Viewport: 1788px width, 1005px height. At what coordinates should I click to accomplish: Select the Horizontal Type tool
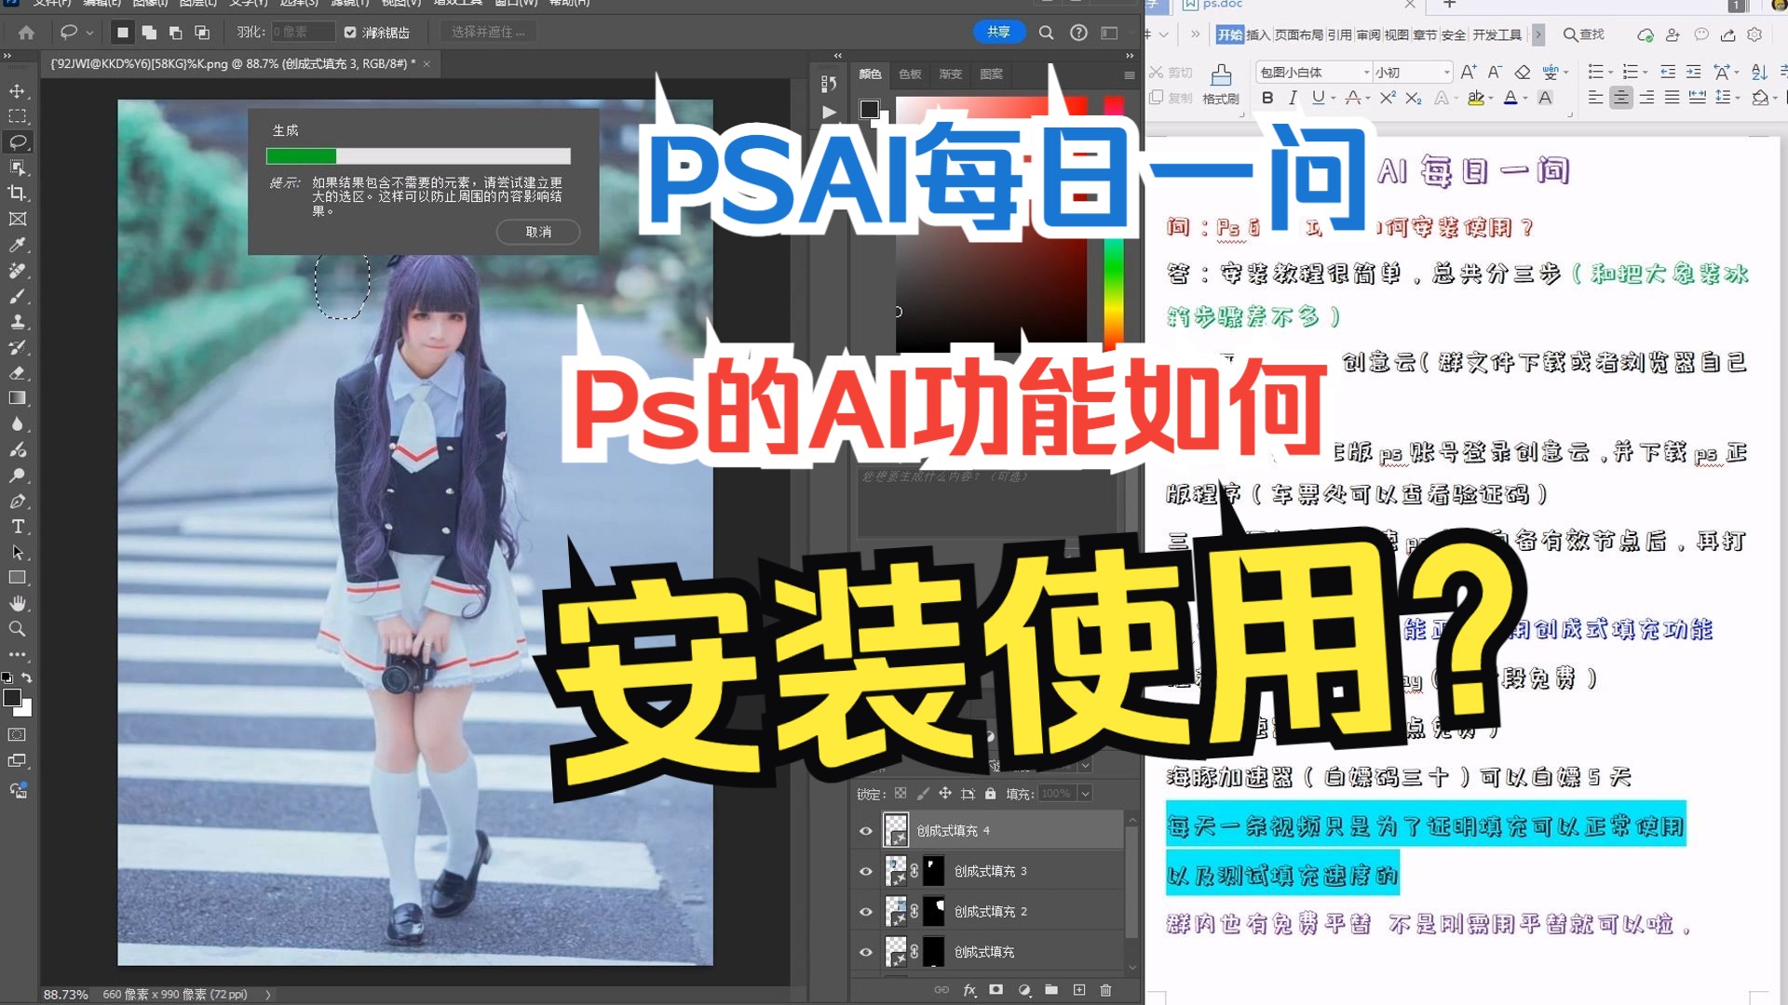(17, 527)
